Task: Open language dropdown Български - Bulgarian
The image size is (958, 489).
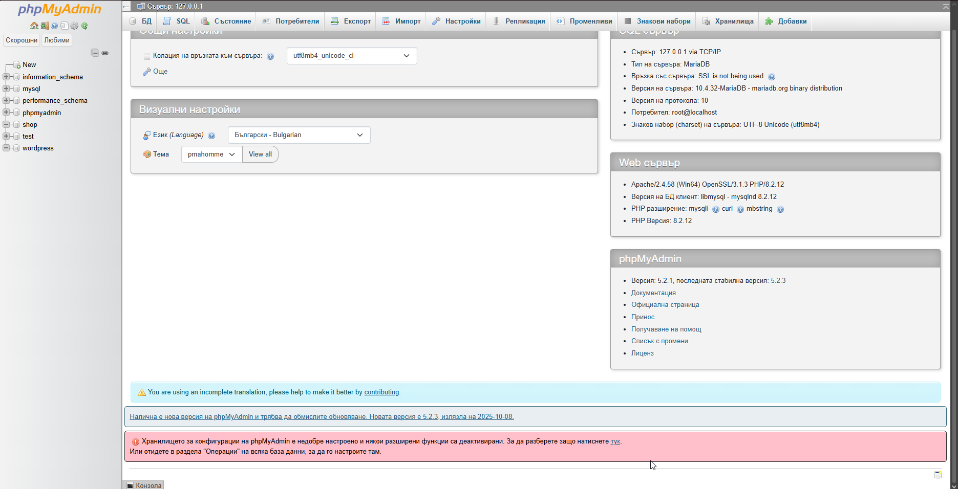Action: (x=299, y=135)
